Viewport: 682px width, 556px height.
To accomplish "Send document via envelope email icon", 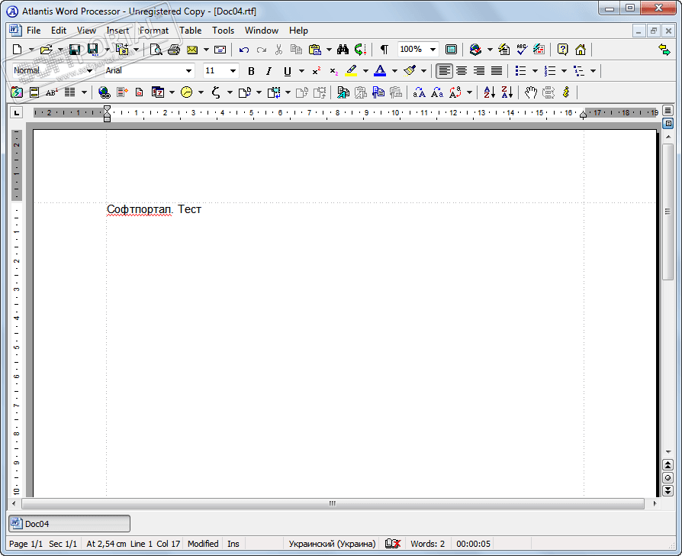I will click(x=191, y=50).
